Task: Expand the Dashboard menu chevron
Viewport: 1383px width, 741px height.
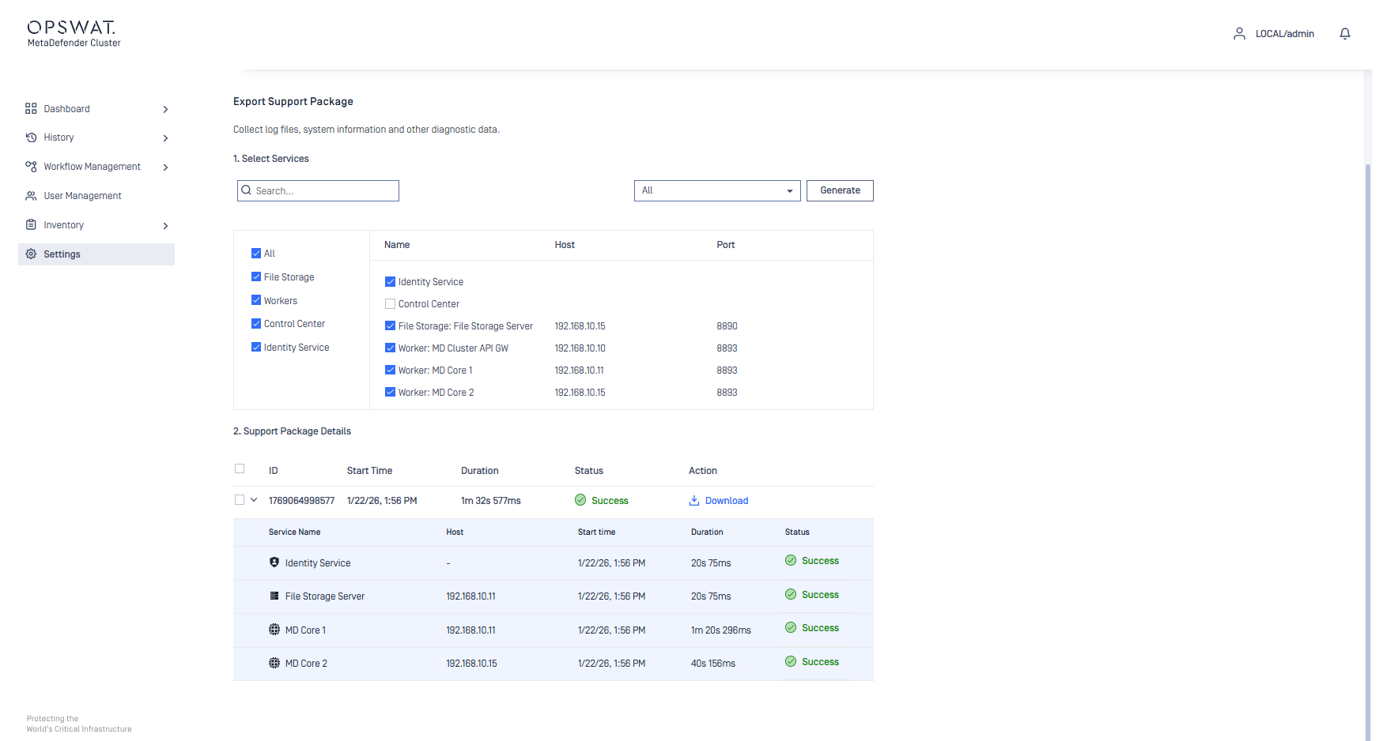Action: point(165,110)
